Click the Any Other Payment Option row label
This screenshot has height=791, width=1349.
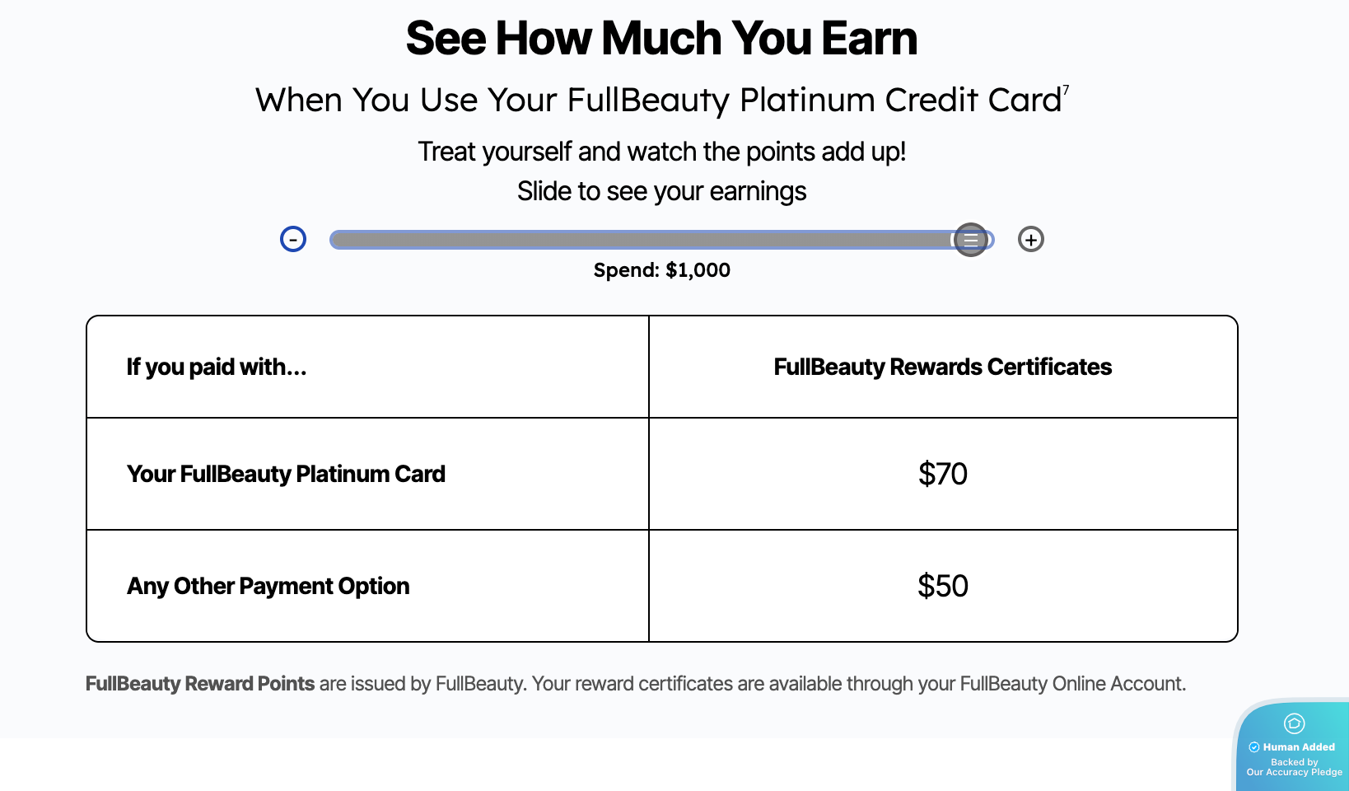click(268, 586)
